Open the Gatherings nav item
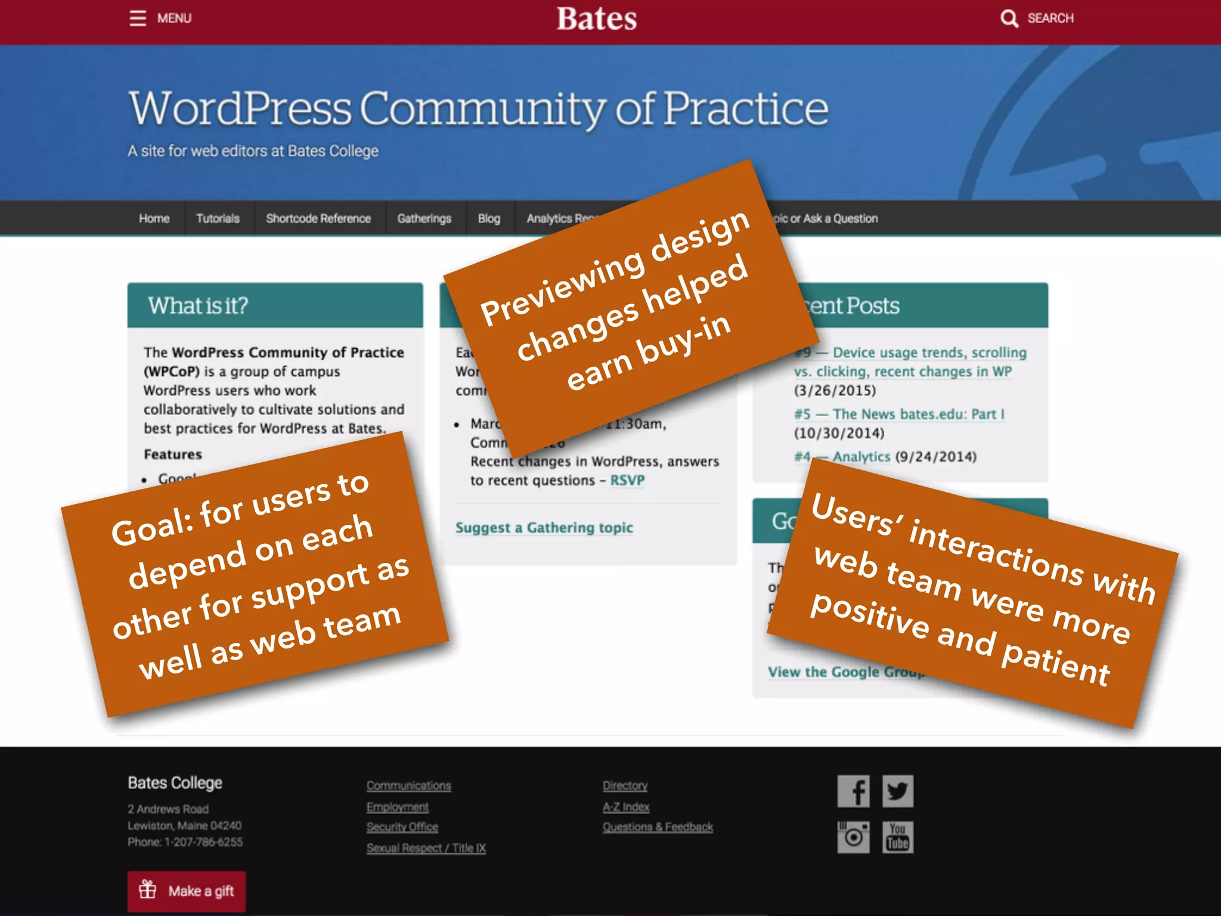 [x=424, y=218]
